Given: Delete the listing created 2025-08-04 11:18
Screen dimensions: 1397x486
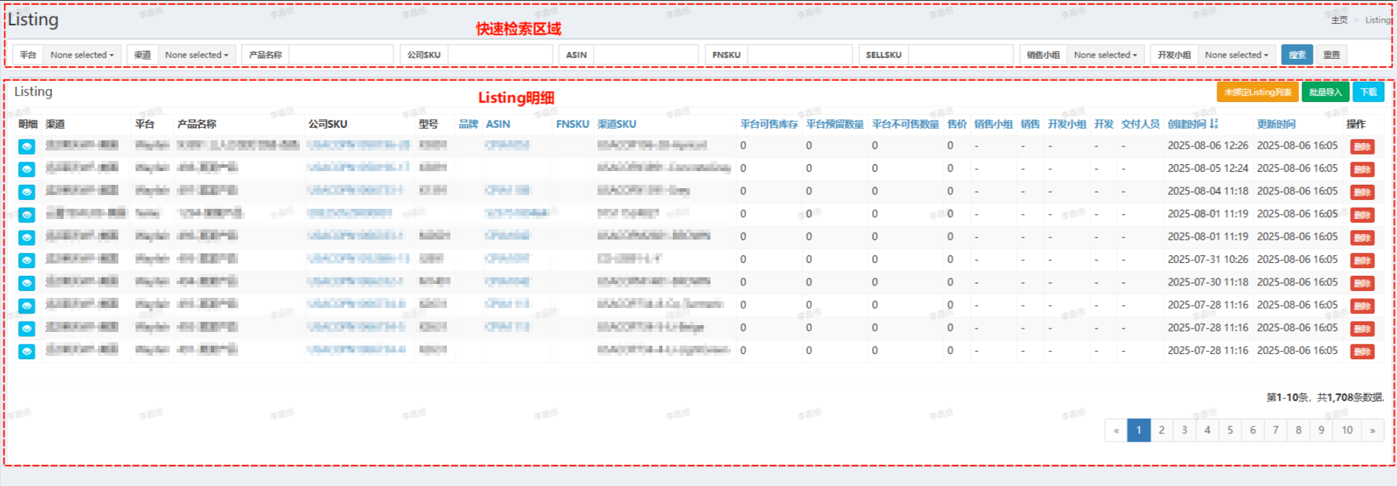Looking at the screenshot, I should click(x=1362, y=192).
